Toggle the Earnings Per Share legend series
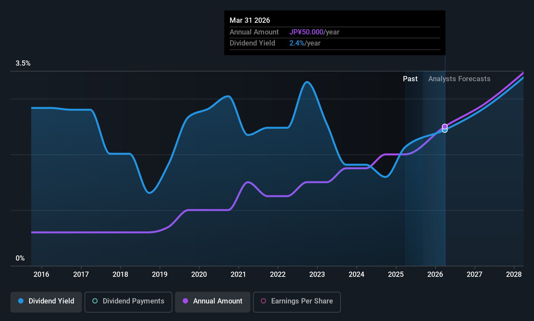The image size is (534, 321). [297, 302]
